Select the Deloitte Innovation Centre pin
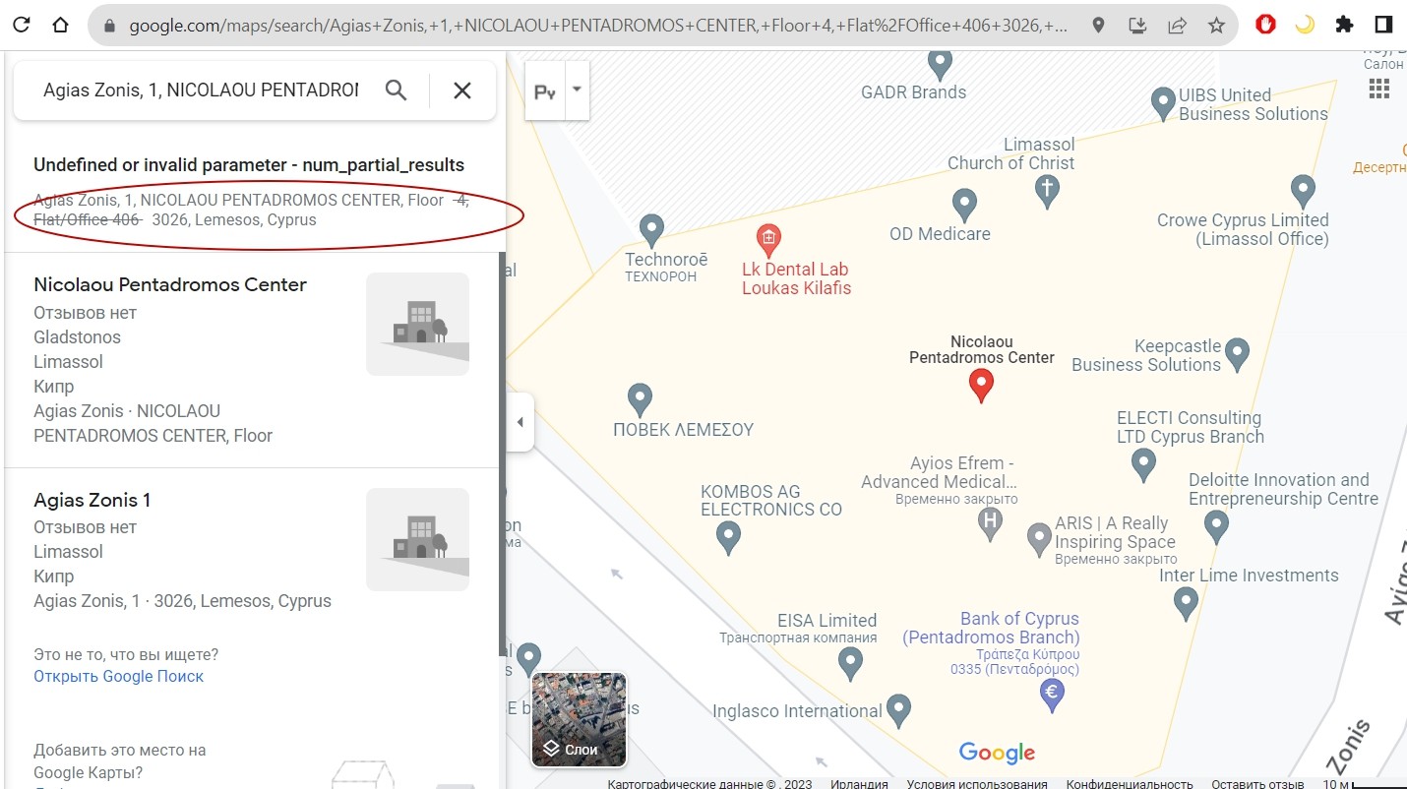This screenshot has width=1407, height=789. click(x=1216, y=526)
